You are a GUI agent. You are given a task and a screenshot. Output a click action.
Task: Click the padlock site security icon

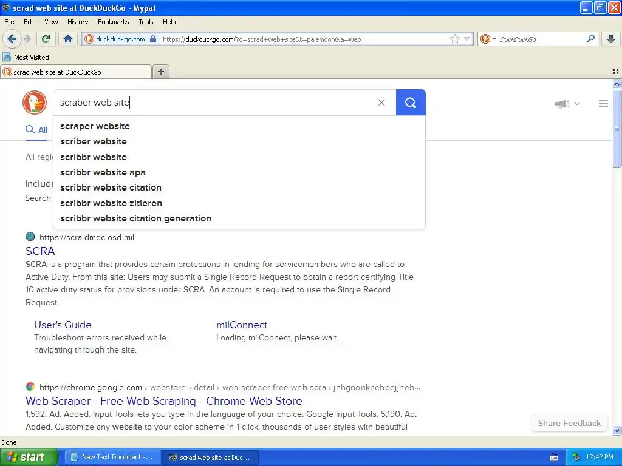pos(153,39)
